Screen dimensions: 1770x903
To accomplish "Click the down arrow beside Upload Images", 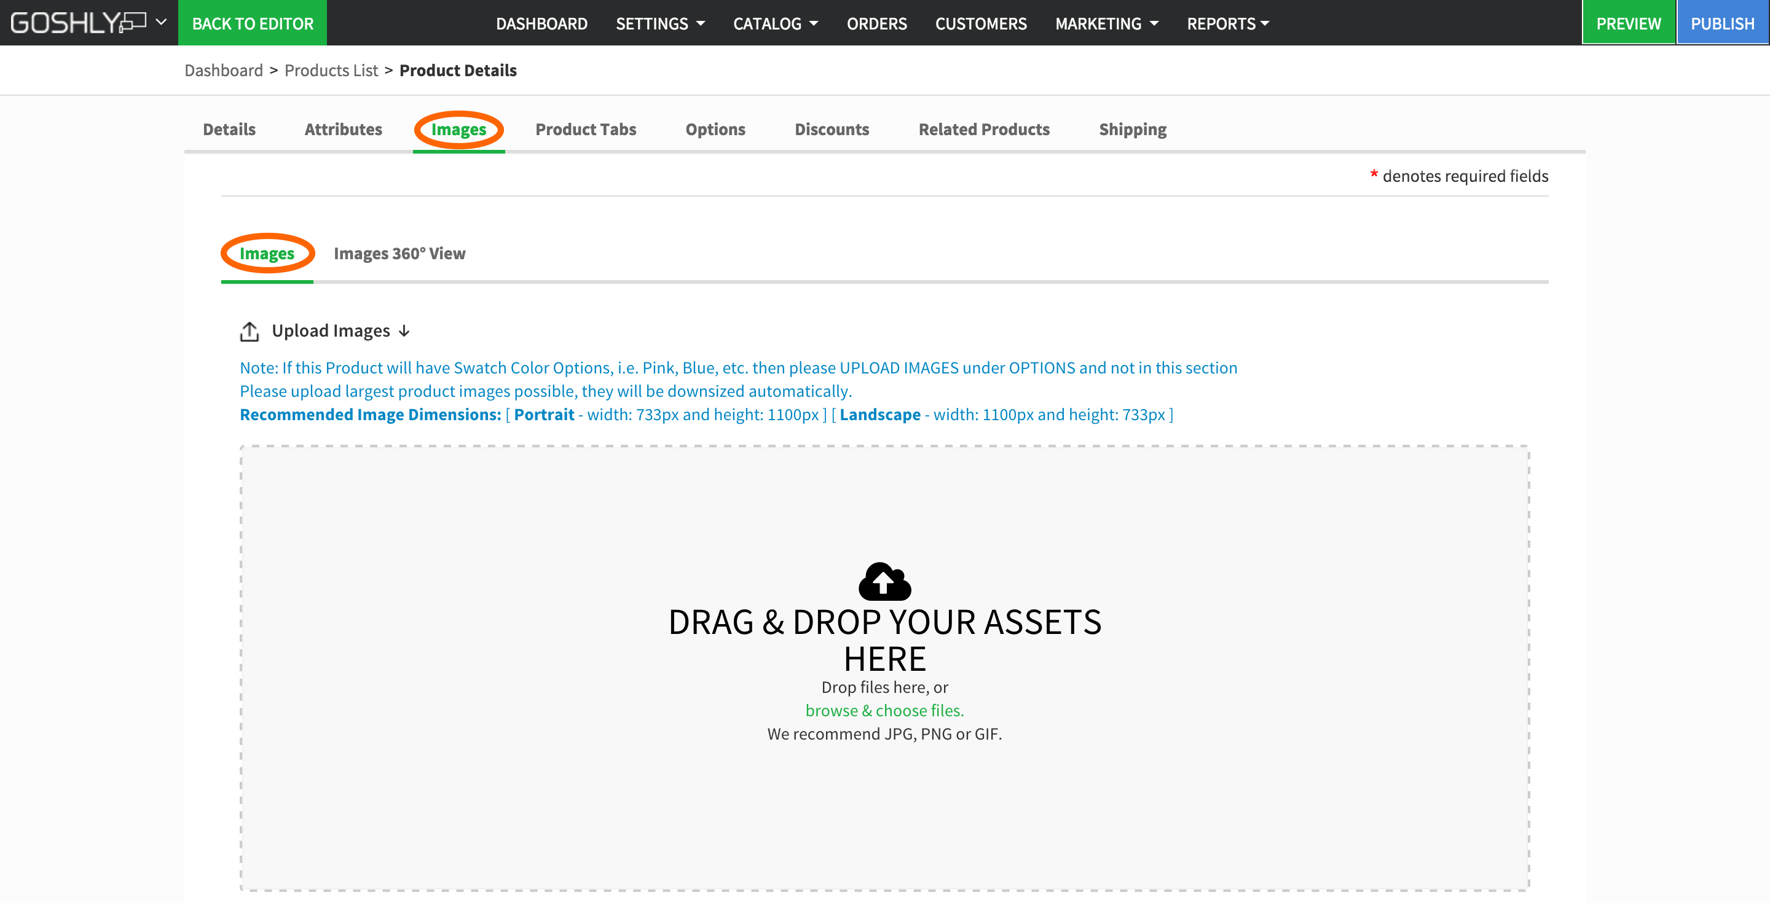I will pos(404,331).
